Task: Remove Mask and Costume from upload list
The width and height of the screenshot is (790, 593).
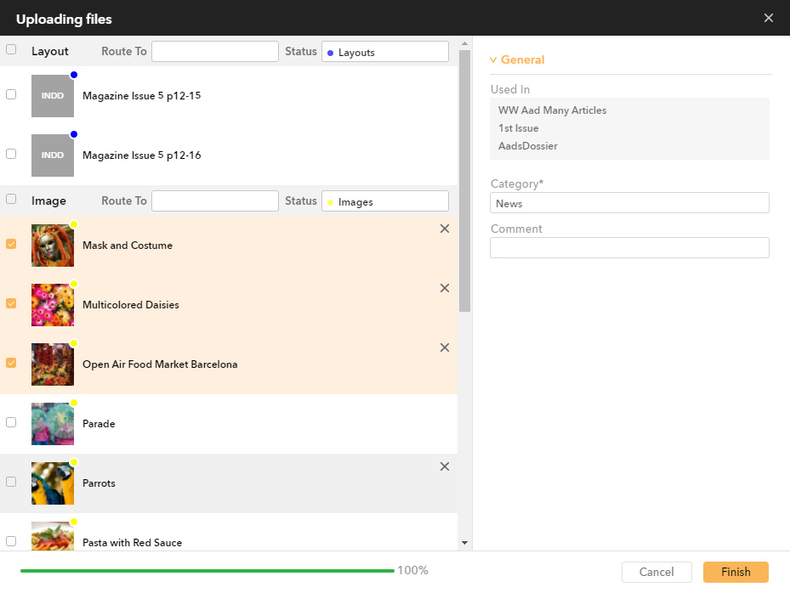Action: tap(444, 229)
